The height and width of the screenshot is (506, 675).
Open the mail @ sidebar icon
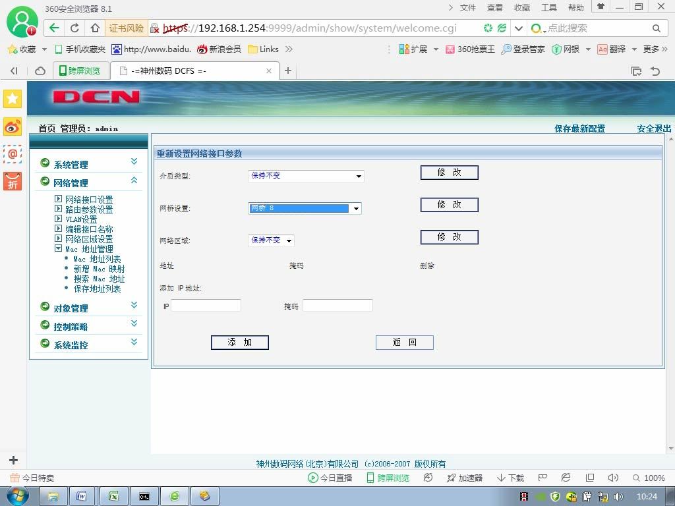coord(13,154)
